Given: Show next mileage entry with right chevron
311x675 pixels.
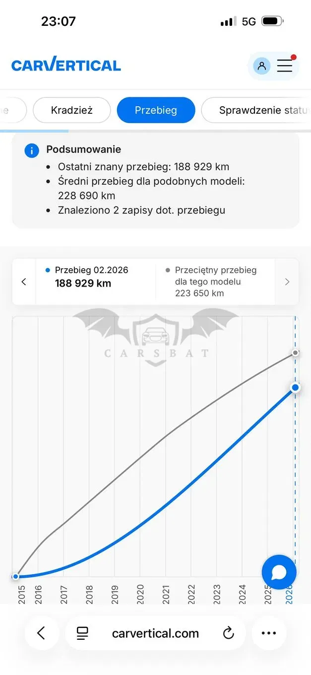Looking at the screenshot, I should (287, 282).
